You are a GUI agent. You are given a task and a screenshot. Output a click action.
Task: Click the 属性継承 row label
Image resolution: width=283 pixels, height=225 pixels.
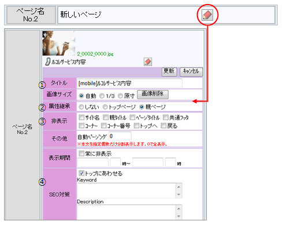click(59, 106)
